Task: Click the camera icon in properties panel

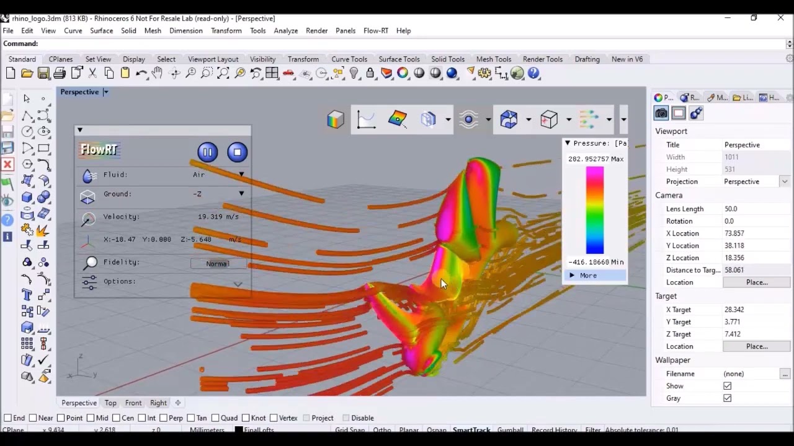Action: (661, 113)
